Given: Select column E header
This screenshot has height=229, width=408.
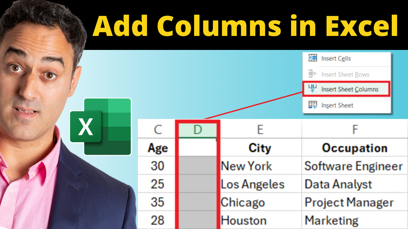Looking at the screenshot, I should pos(260,129).
